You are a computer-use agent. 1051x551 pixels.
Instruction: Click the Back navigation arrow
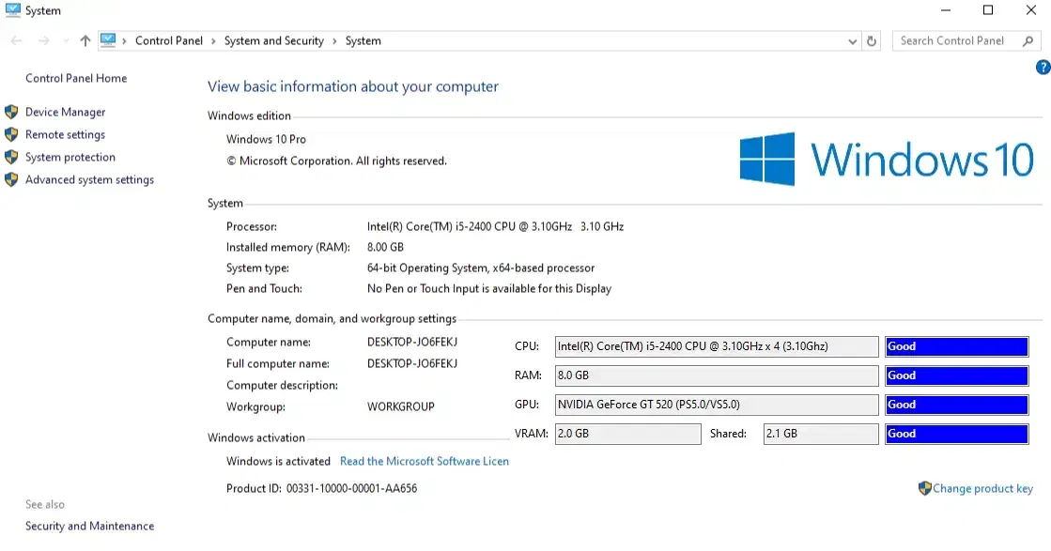click(x=16, y=41)
